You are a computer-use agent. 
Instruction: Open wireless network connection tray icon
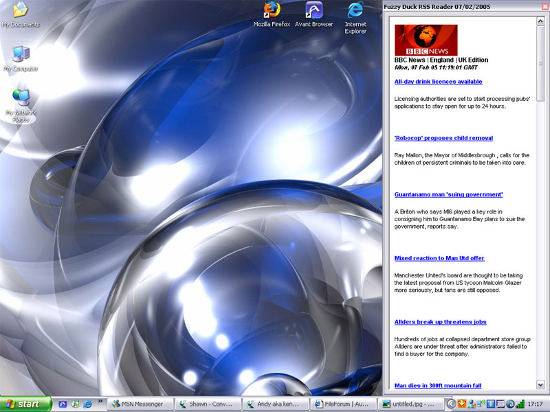[x=481, y=404]
